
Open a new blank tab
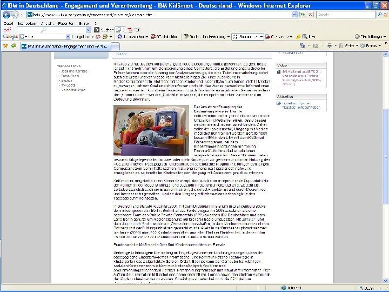[116, 47]
